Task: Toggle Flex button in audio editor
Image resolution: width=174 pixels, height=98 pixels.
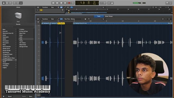Action: 61,19
